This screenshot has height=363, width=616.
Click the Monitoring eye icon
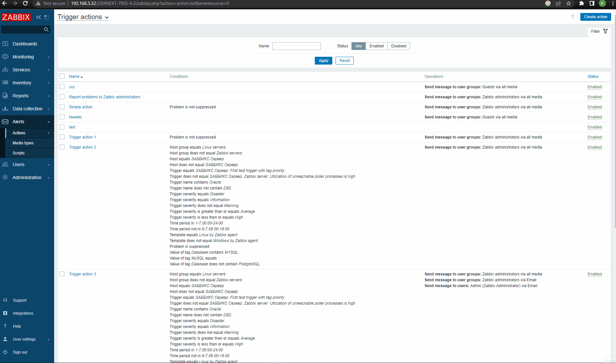5,57
